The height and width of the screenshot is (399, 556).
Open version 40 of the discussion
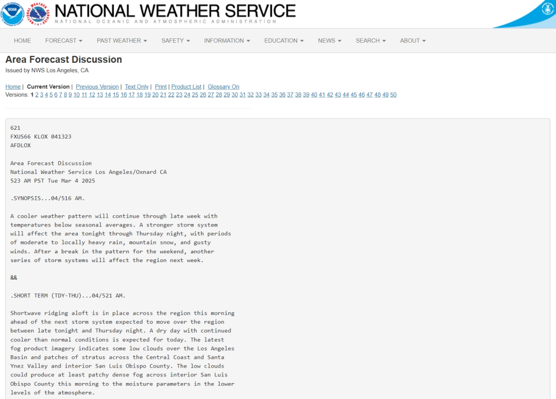click(x=314, y=95)
